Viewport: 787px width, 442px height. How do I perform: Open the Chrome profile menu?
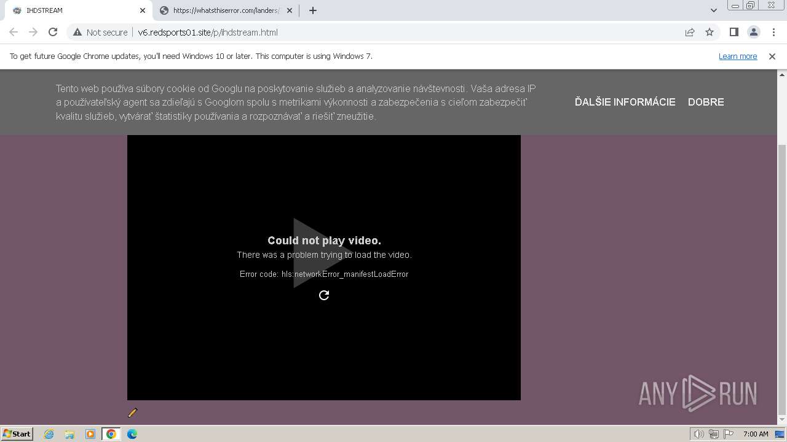[x=753, y=33]
